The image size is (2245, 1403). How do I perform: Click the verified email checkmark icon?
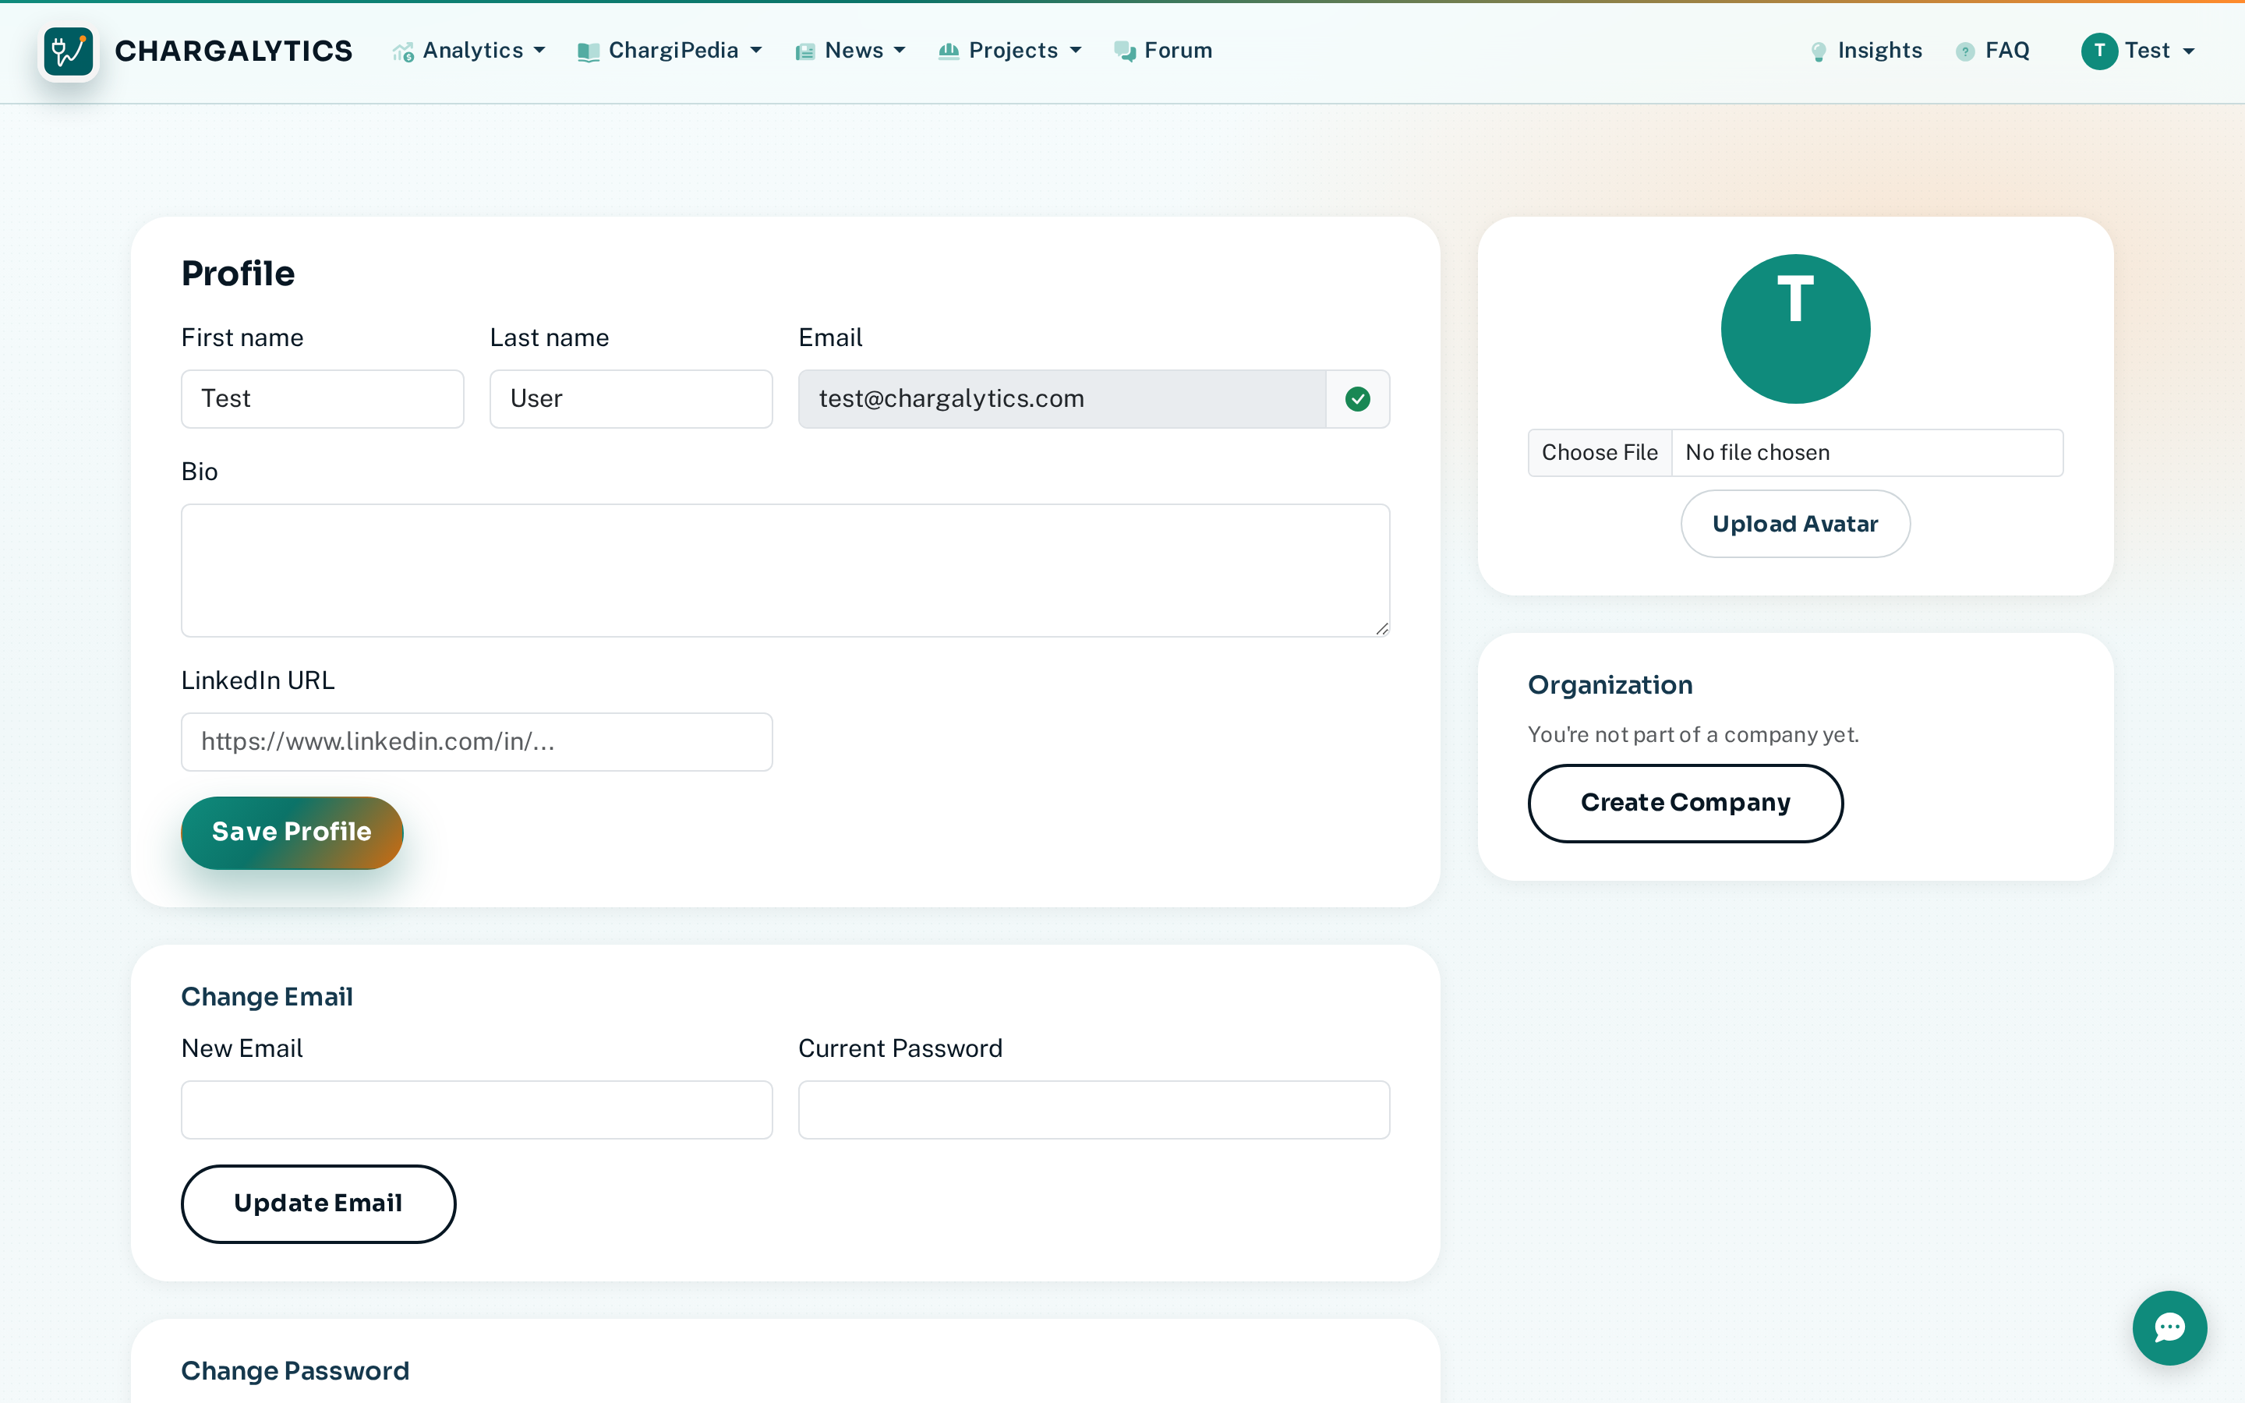1358,399
